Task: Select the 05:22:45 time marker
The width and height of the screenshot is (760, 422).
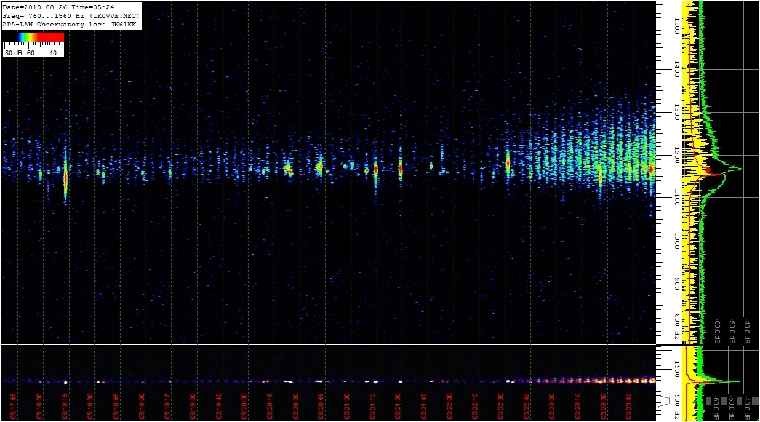Action: point(527,406)
